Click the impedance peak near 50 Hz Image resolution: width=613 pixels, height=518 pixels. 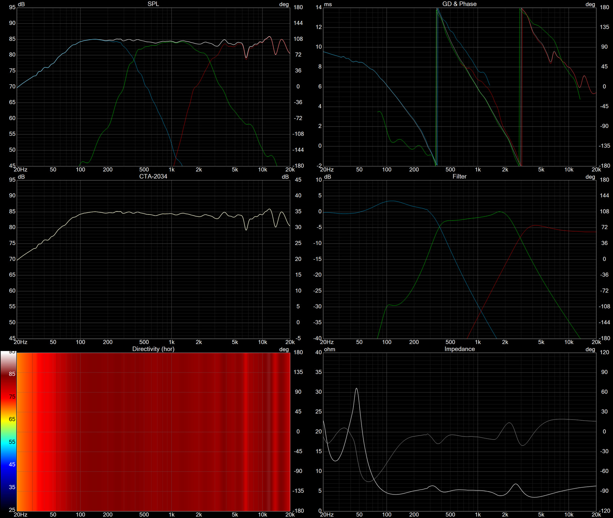[356, 389]
